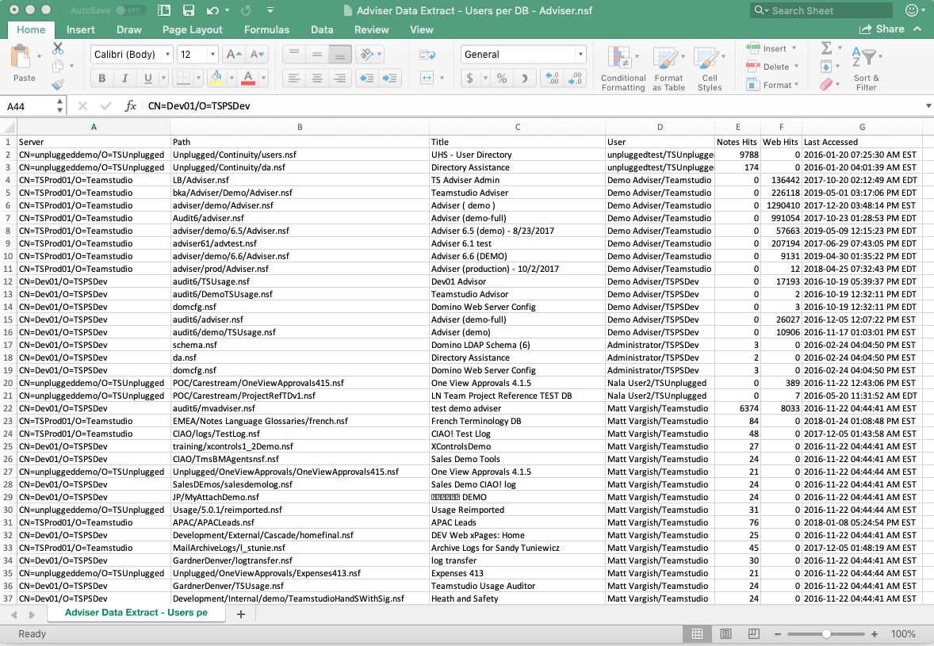This screenshot has height=646, width=934.
Task: Decrease font size with A-down icon
Action: coord(257,54)
